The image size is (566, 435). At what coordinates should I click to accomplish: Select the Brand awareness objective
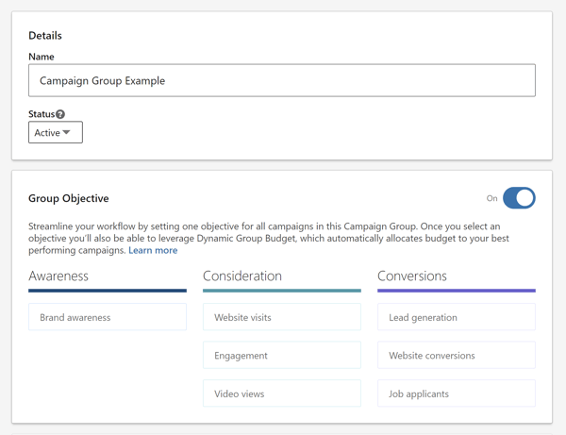tap(108, 318)
